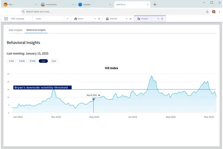Select the 6 mos range button
223x149 pixels.
pos(32,61)
